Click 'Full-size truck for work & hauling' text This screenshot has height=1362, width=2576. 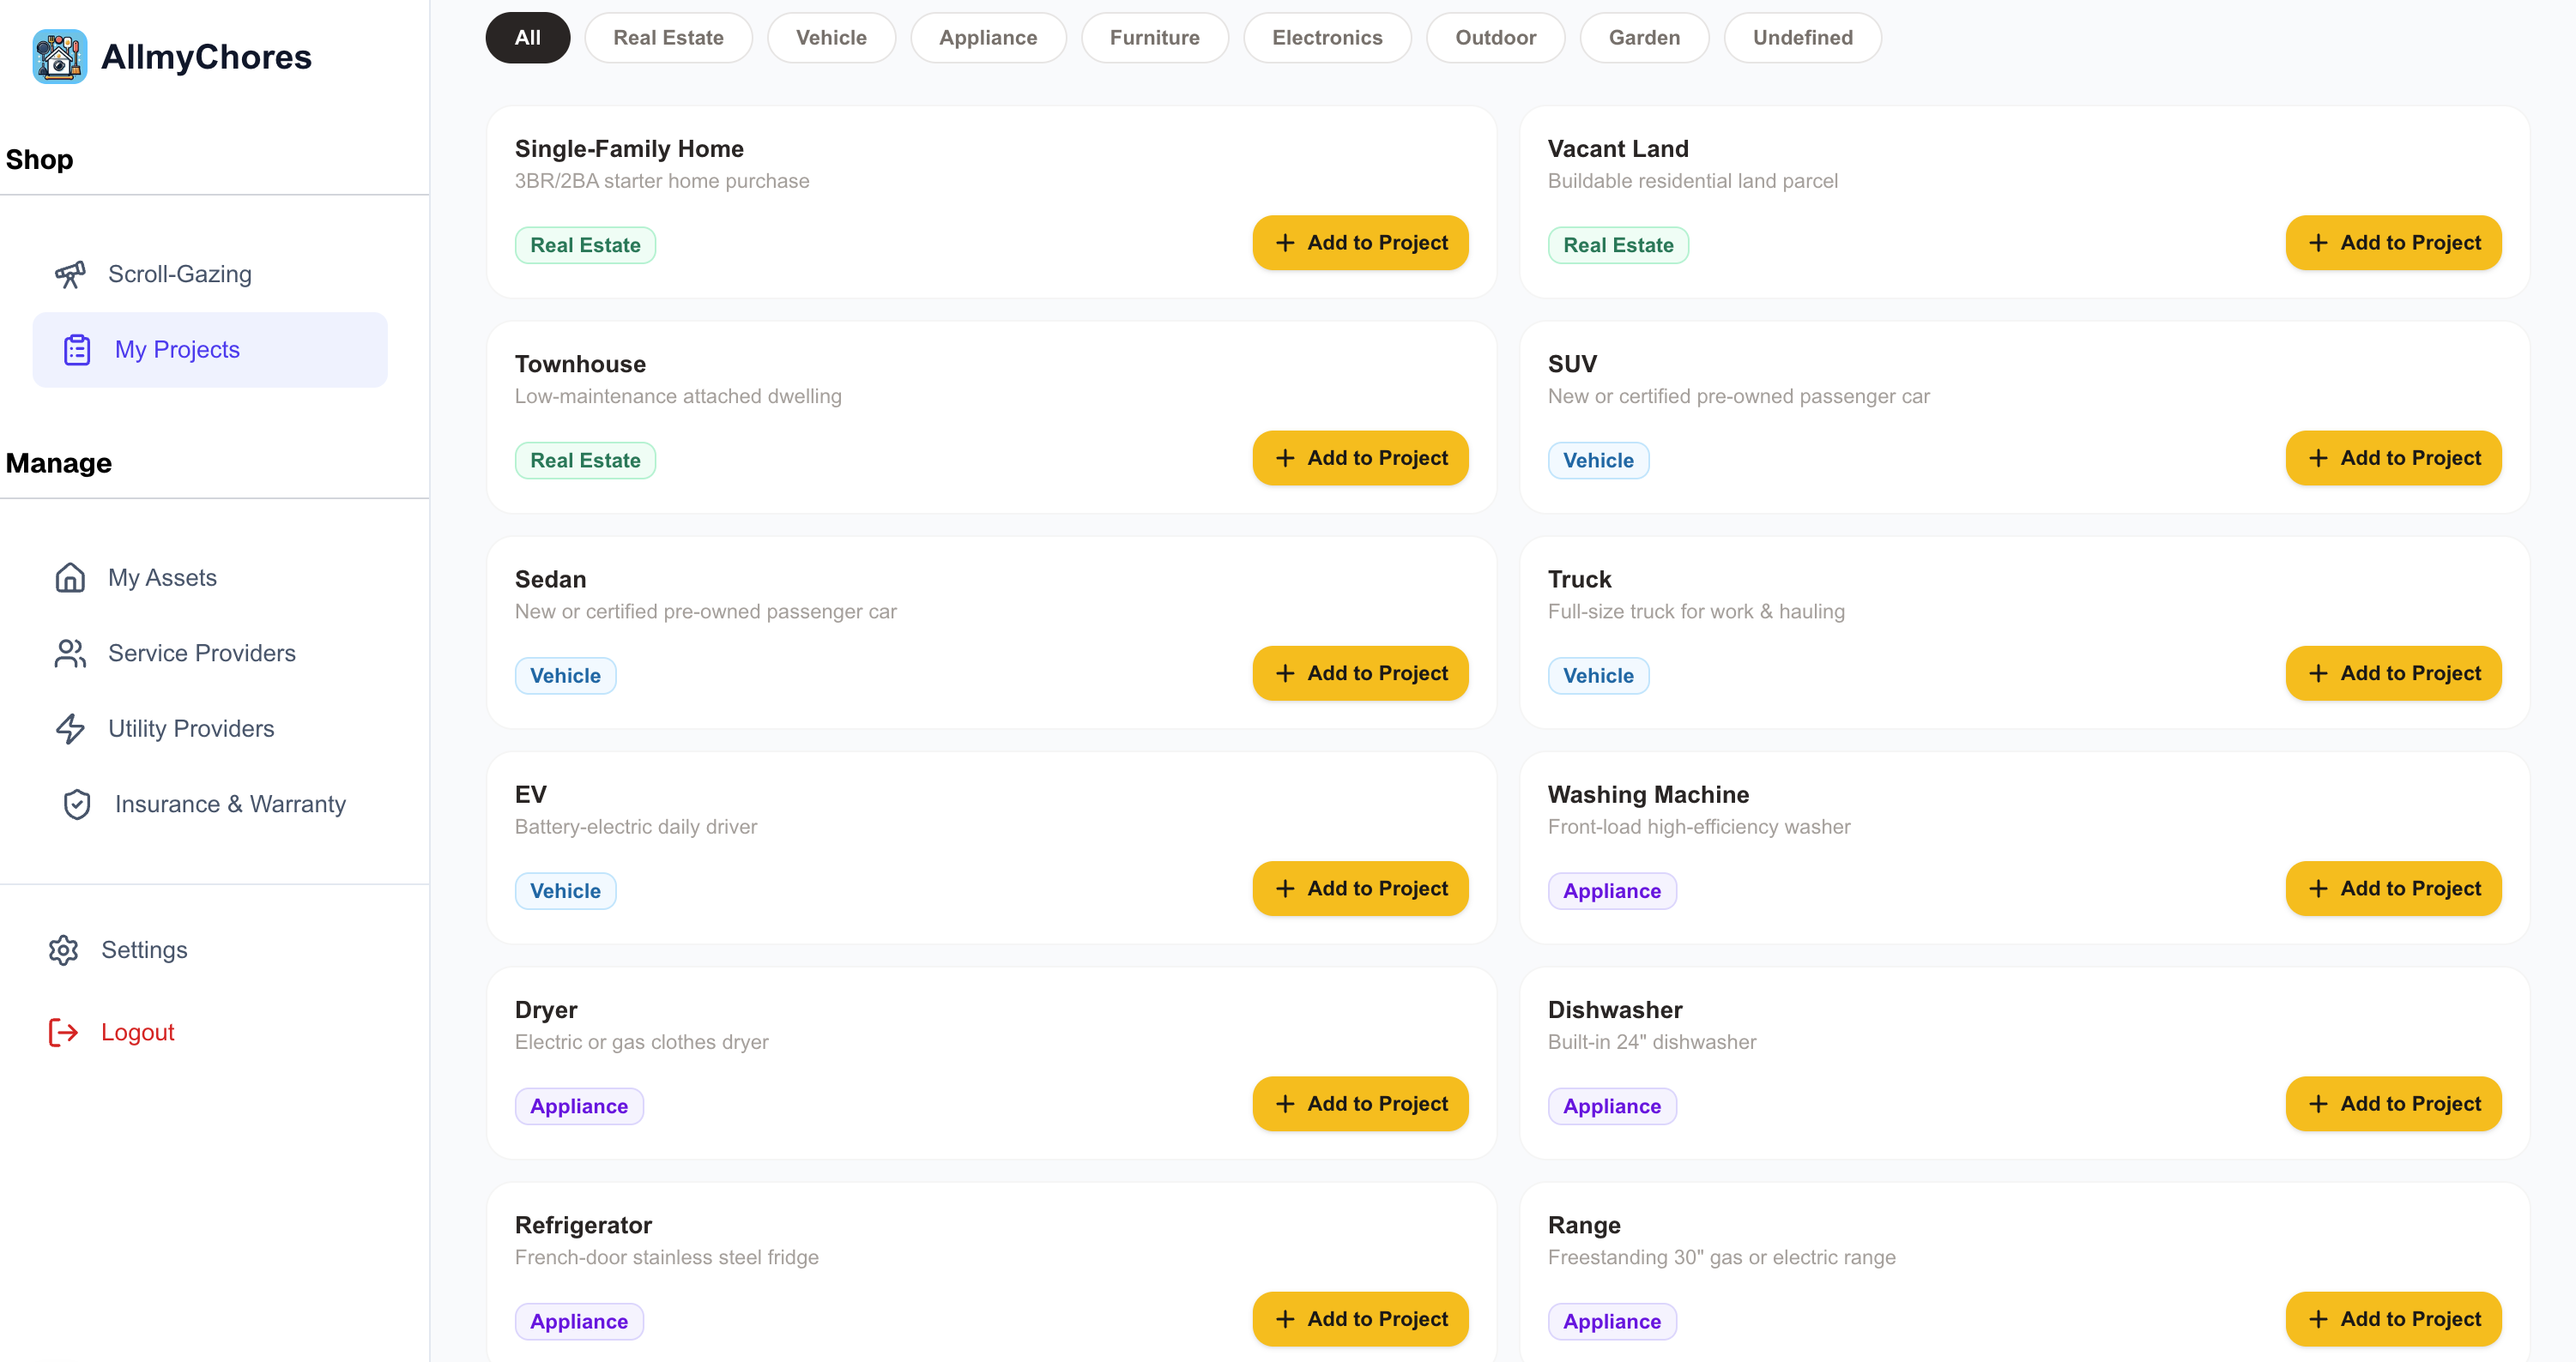click(1696, 612)
